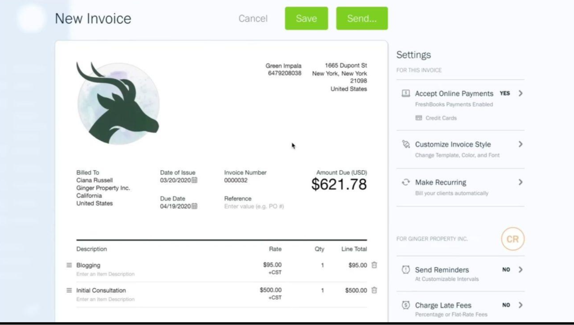Viewport: 574px width, 325px height.
Task: Click the Make Recurring cycle icon
Action: pos(406,182)
